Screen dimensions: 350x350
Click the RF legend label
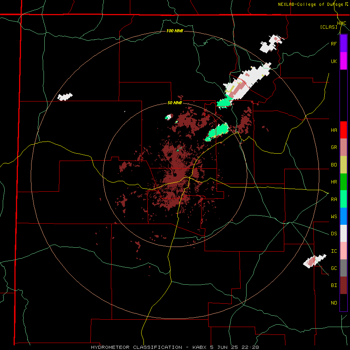pyautogui.click(x=334, y=44)
